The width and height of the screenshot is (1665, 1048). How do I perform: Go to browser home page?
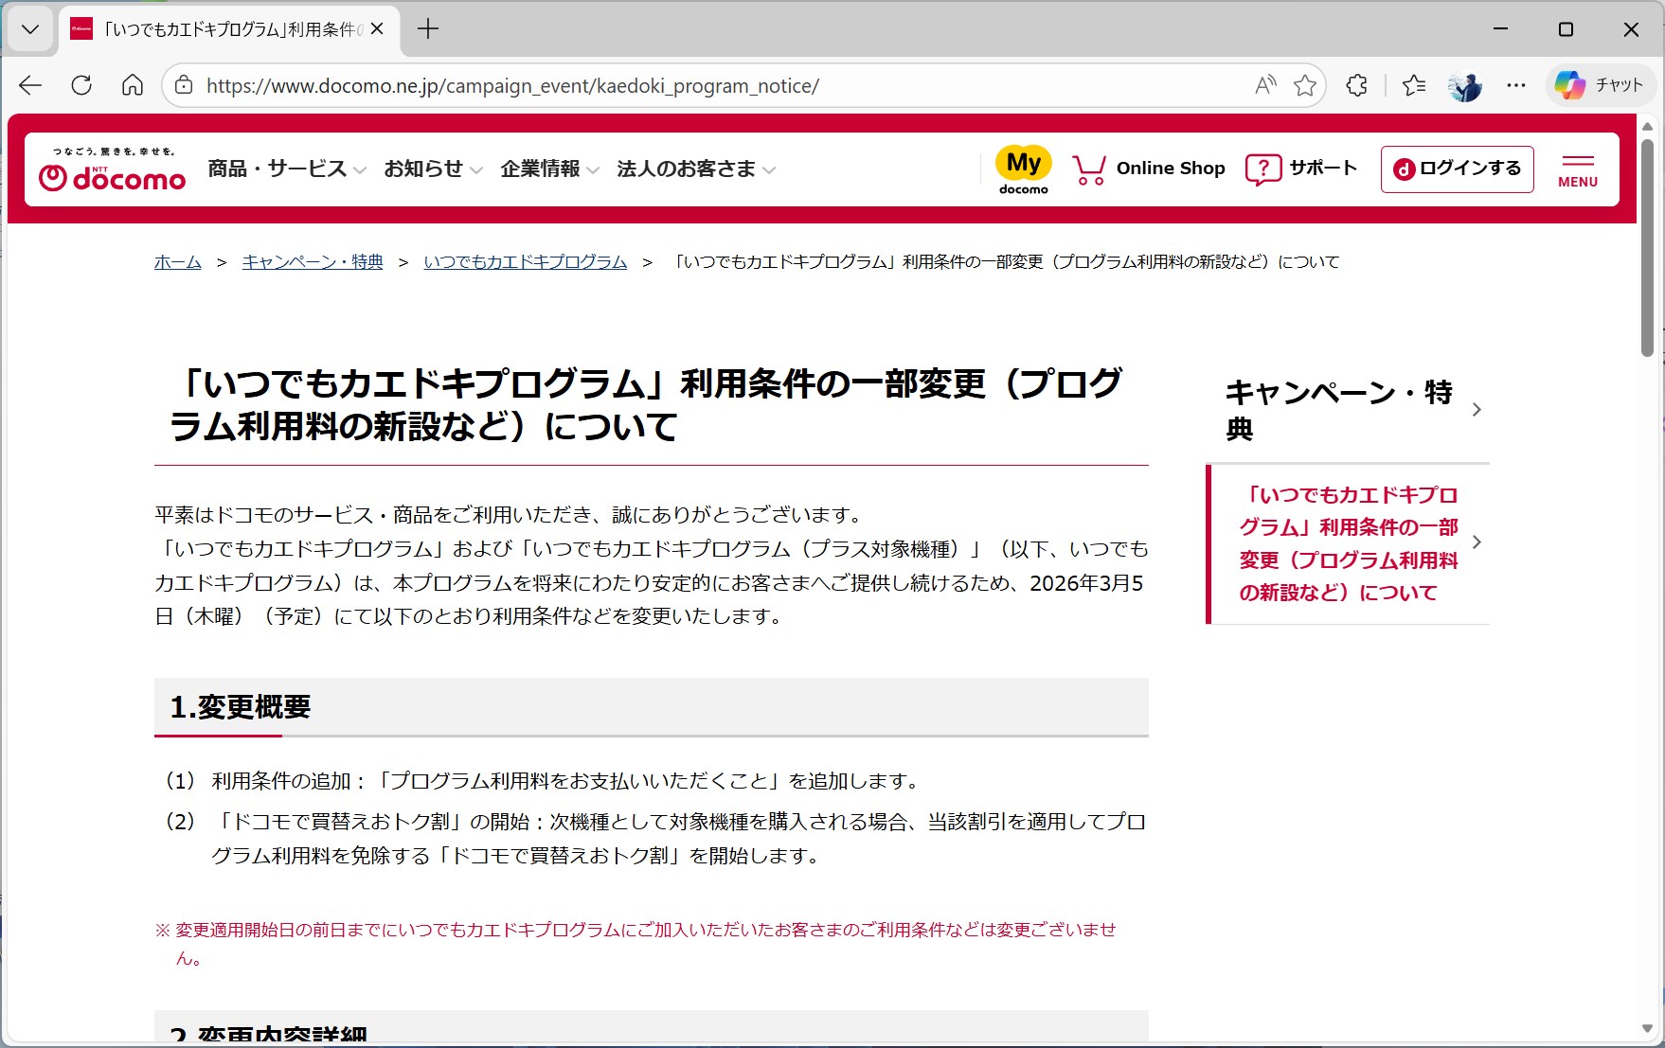[132, 85]
